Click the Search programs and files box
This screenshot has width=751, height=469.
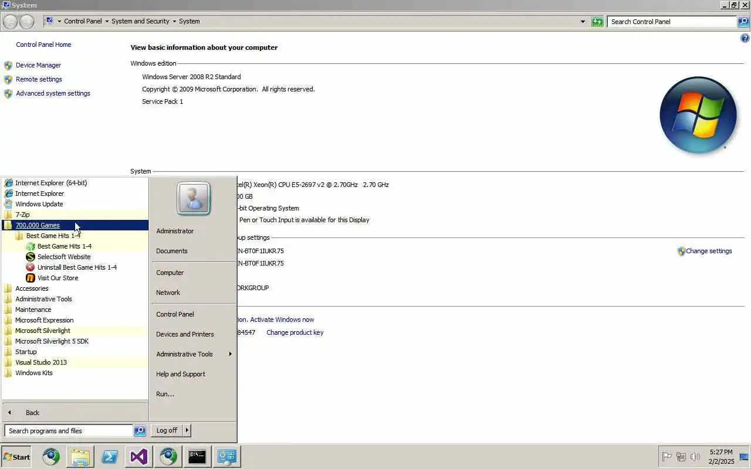click(69, 431)
